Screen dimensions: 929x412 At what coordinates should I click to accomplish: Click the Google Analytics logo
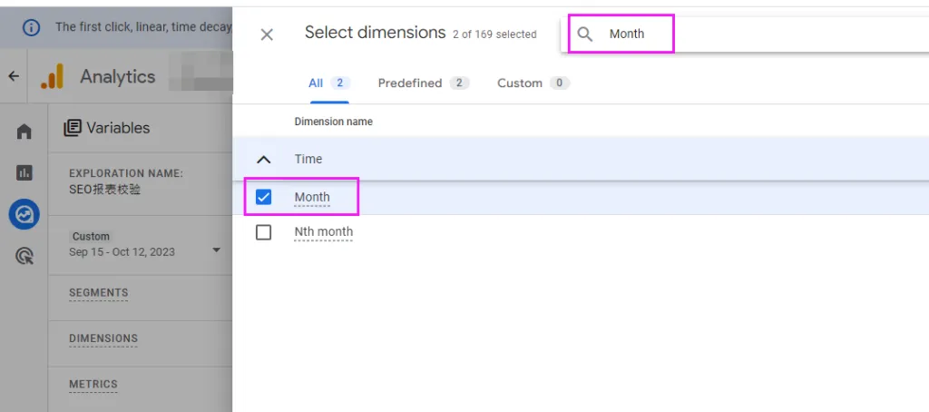coord(52,76)
